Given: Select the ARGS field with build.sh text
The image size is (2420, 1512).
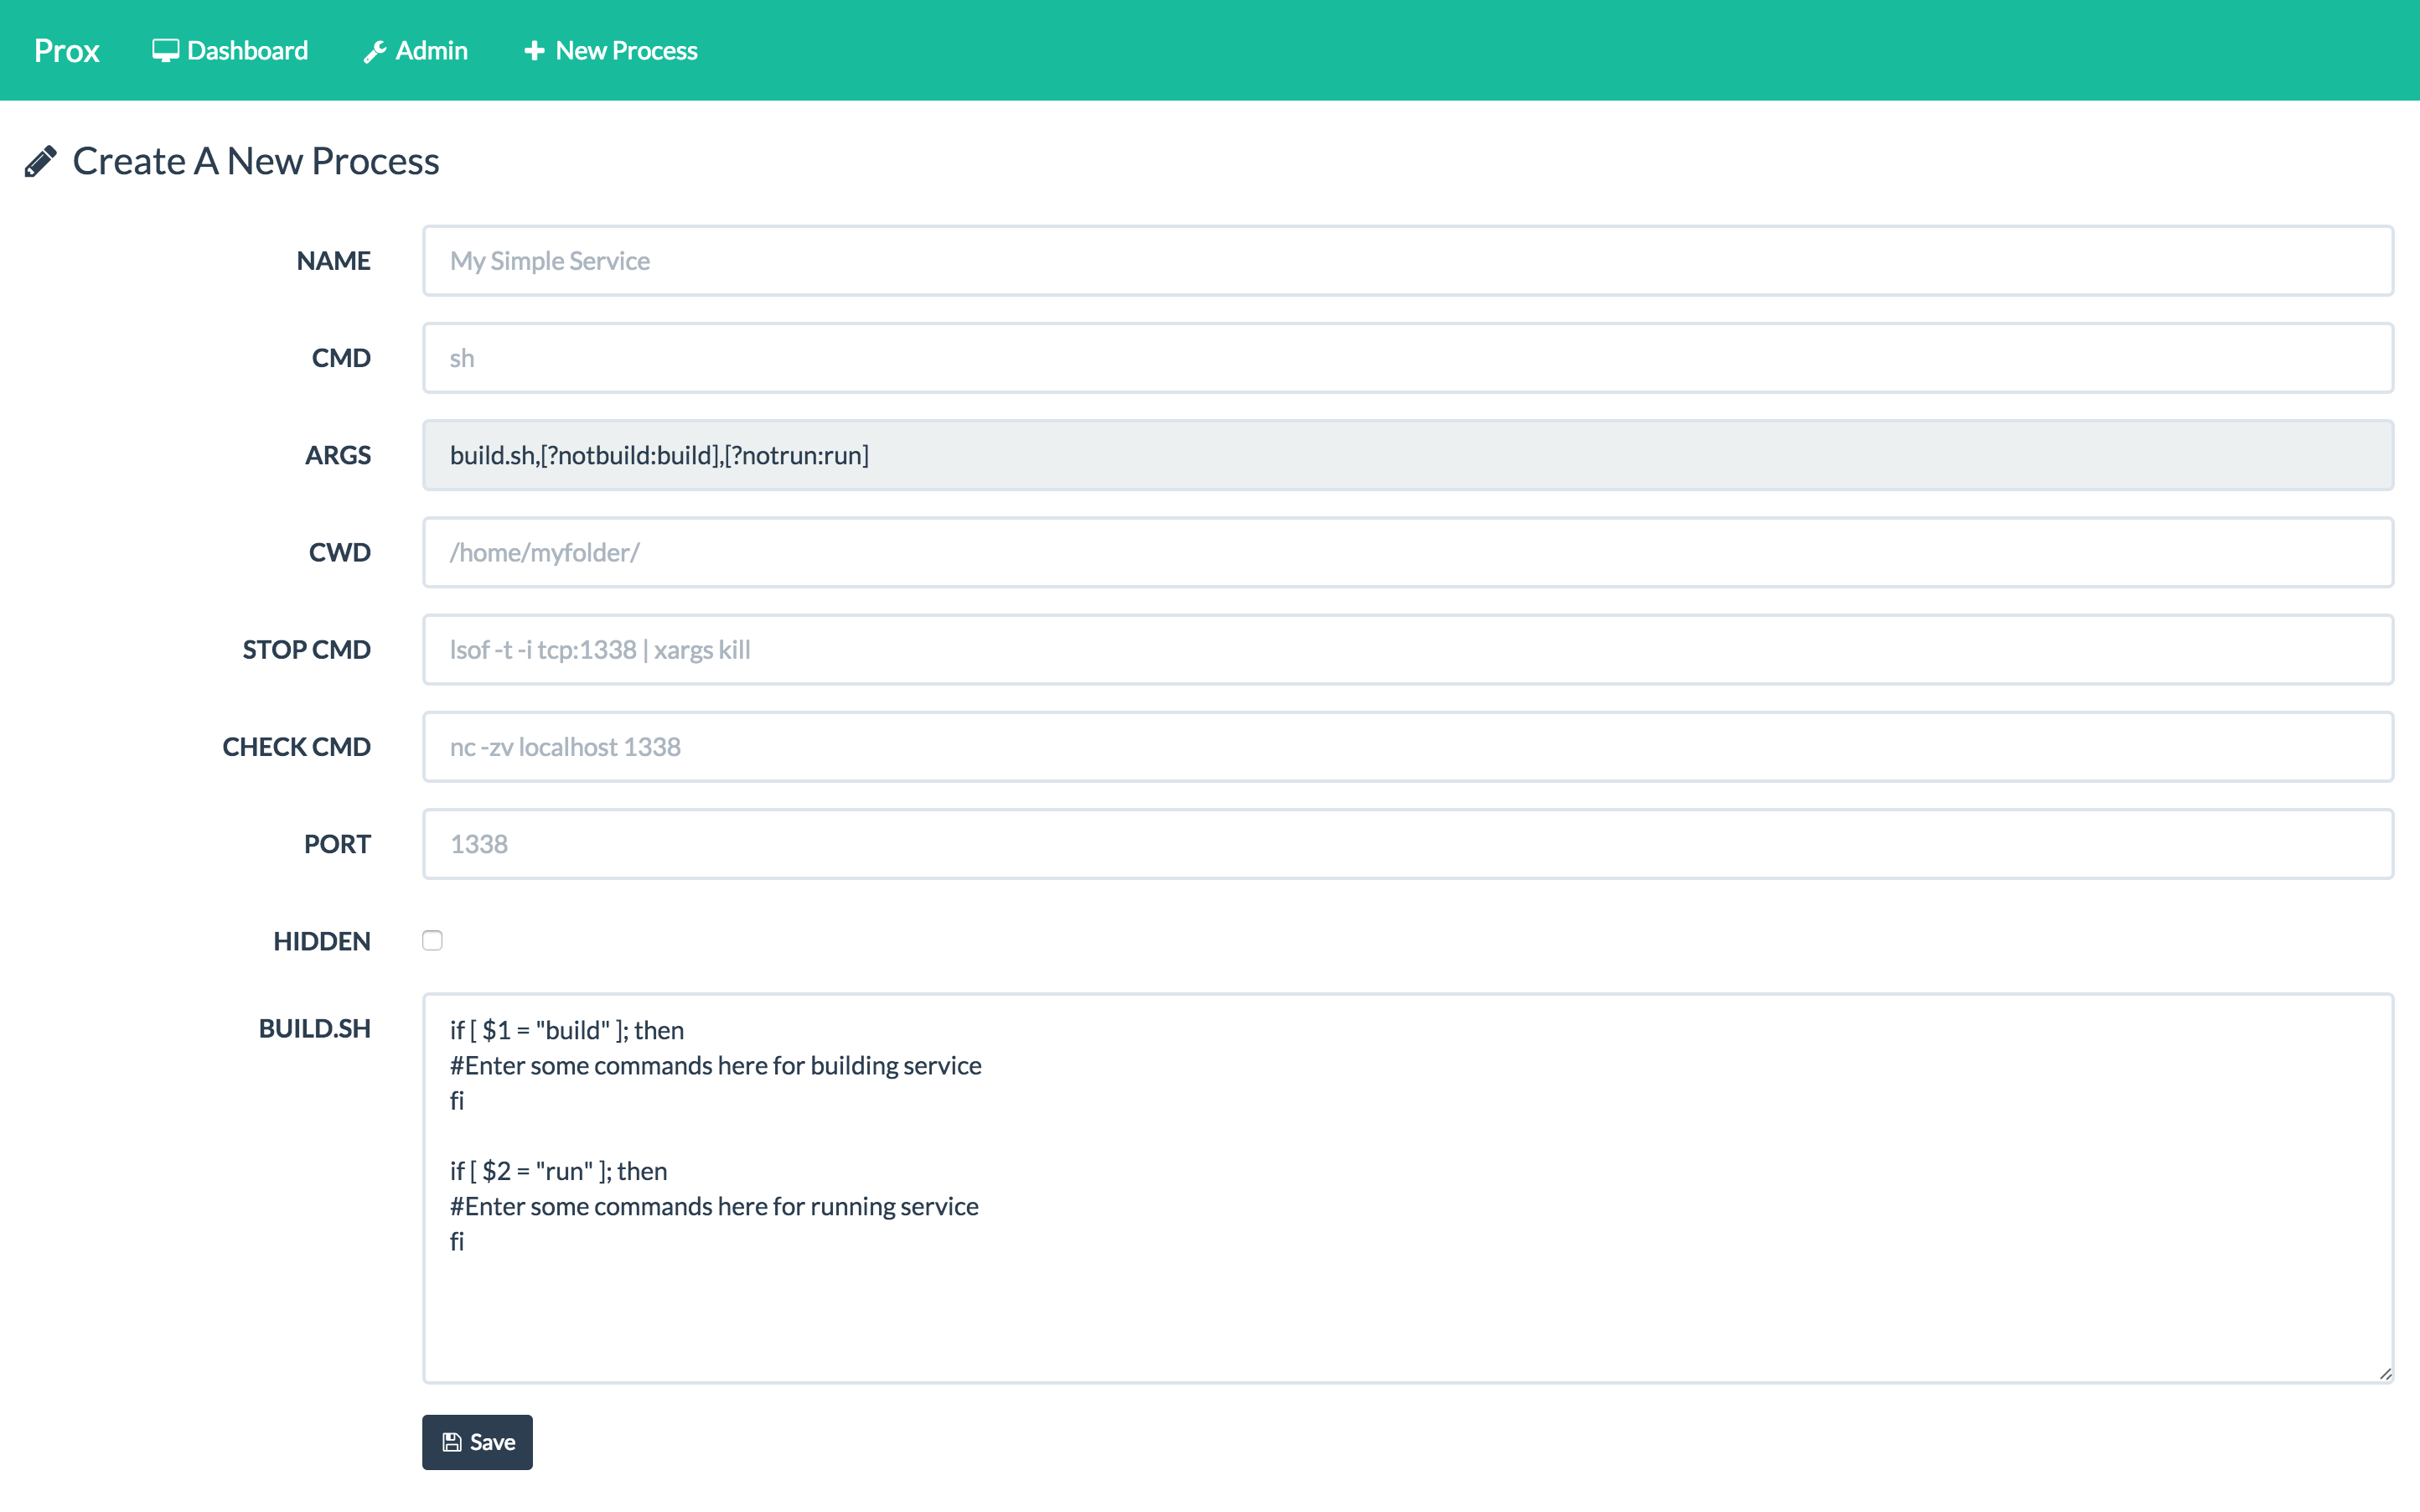Looking at the screenshot, I should pyautogui.click(x=1408, y=455).
